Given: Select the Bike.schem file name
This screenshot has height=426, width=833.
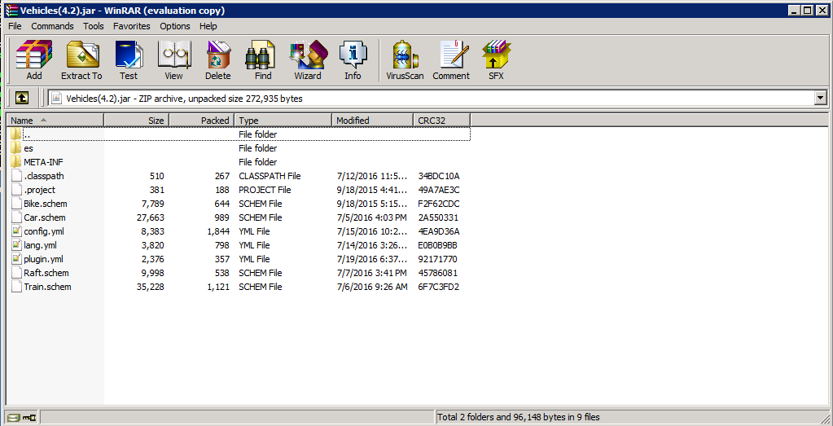Looking at the screenshot, I should [45, 204].
